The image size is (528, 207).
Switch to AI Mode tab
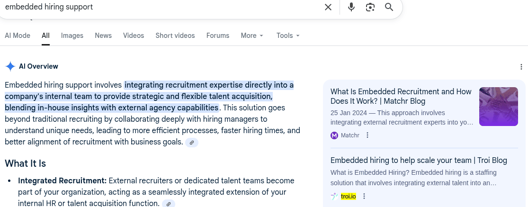point(18,36)
